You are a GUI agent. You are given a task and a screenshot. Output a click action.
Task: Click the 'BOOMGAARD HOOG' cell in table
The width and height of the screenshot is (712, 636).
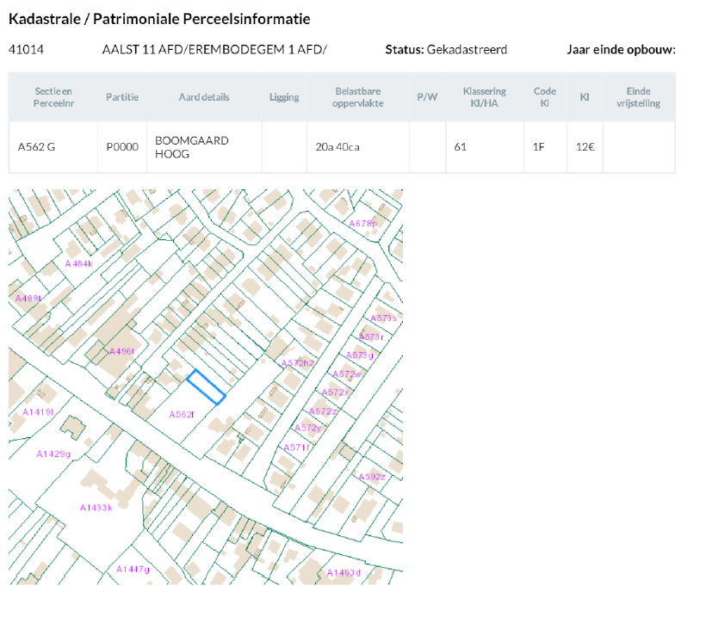[191, 147]
